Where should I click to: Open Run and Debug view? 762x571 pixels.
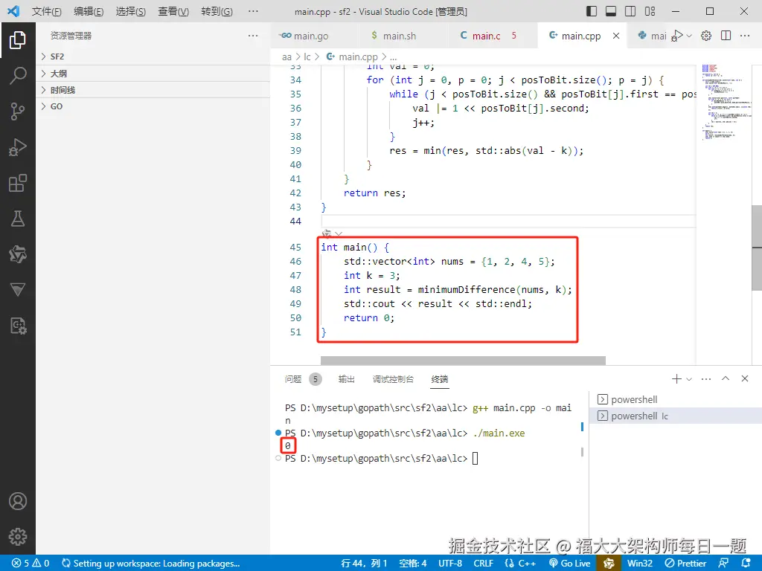(x=18, y=147)
